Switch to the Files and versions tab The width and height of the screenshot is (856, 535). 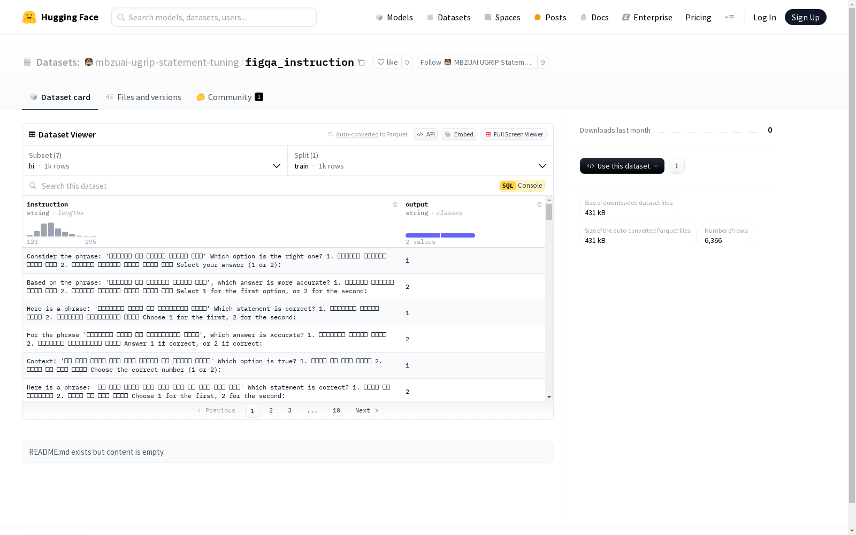pyautogui.click(x=143, y=97)
